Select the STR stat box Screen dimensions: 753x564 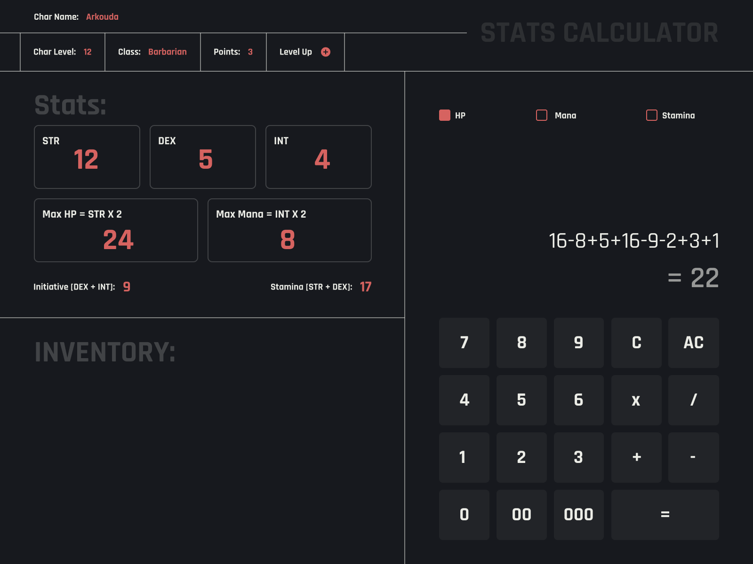pyautogui.click(x=87, y=157)
